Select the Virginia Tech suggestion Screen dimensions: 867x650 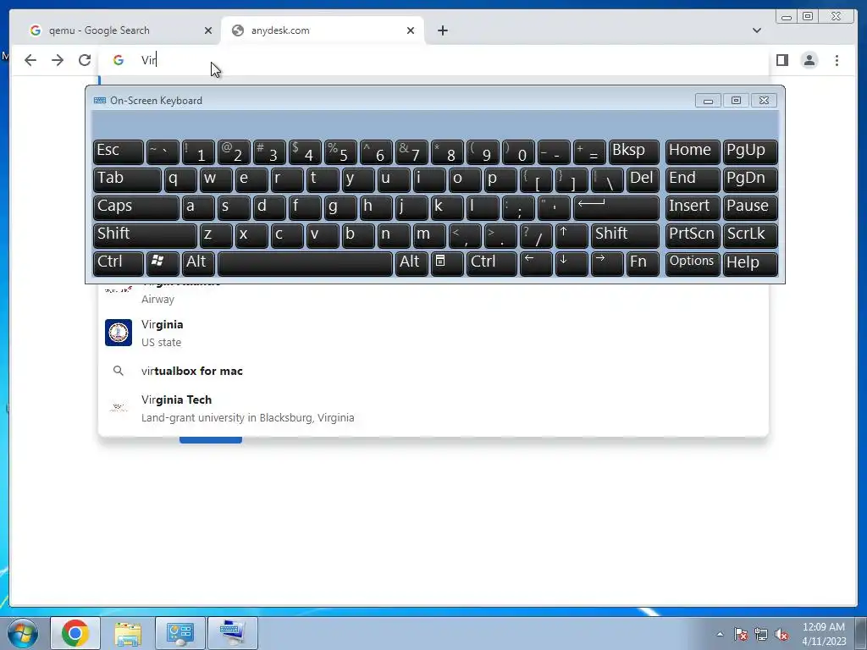(433, 409)
